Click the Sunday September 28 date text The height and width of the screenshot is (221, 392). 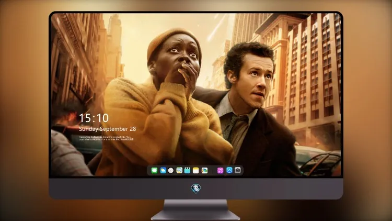point(108,129)
